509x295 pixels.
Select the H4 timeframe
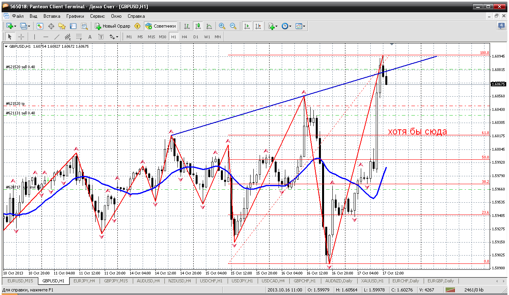(x=185, y=37)
